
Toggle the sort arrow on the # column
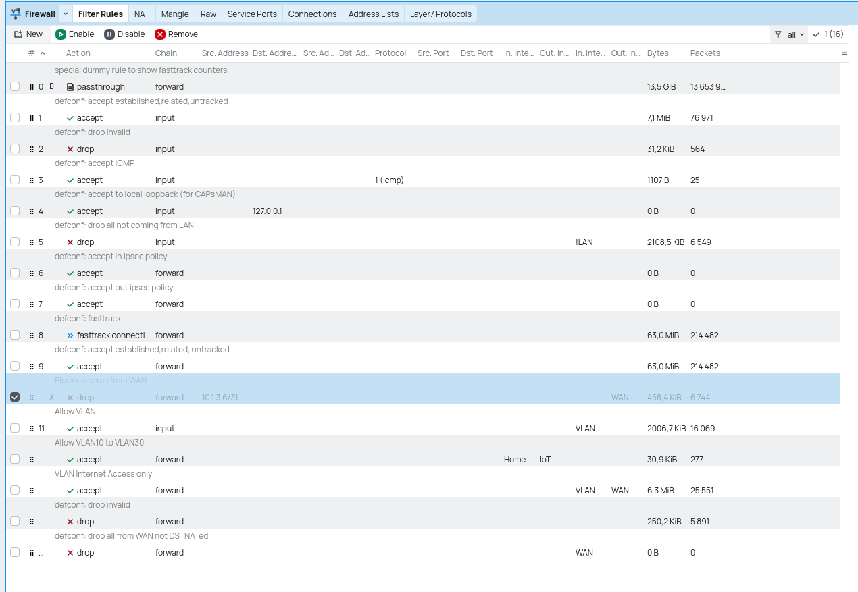click(42, 53)
